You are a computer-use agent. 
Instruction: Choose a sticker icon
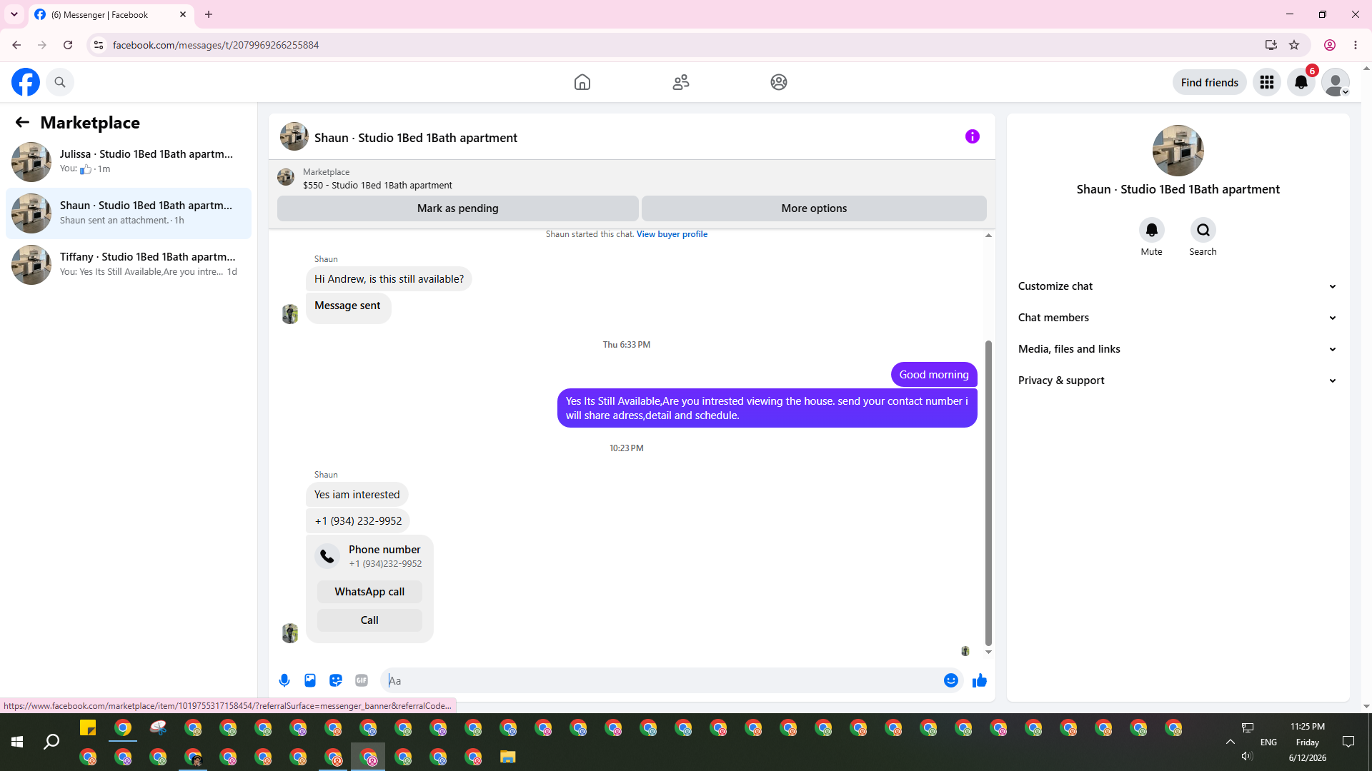tap(336, 680)
